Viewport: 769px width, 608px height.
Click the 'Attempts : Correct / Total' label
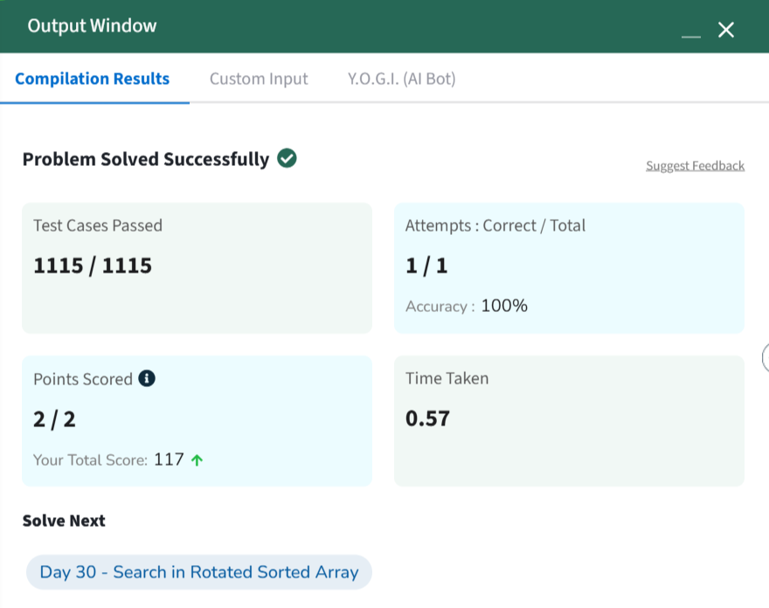(495, 225)
